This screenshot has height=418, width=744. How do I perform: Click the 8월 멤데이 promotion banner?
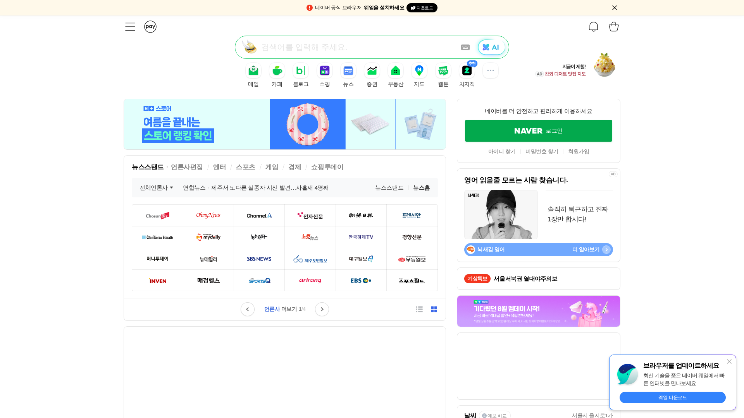[539, 311]
